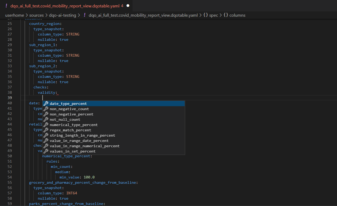Select not_null_count suggestion
The height and width of the screenshot is (206, 337).
[113, 119]
